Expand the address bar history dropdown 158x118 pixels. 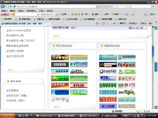click(97, 7)
